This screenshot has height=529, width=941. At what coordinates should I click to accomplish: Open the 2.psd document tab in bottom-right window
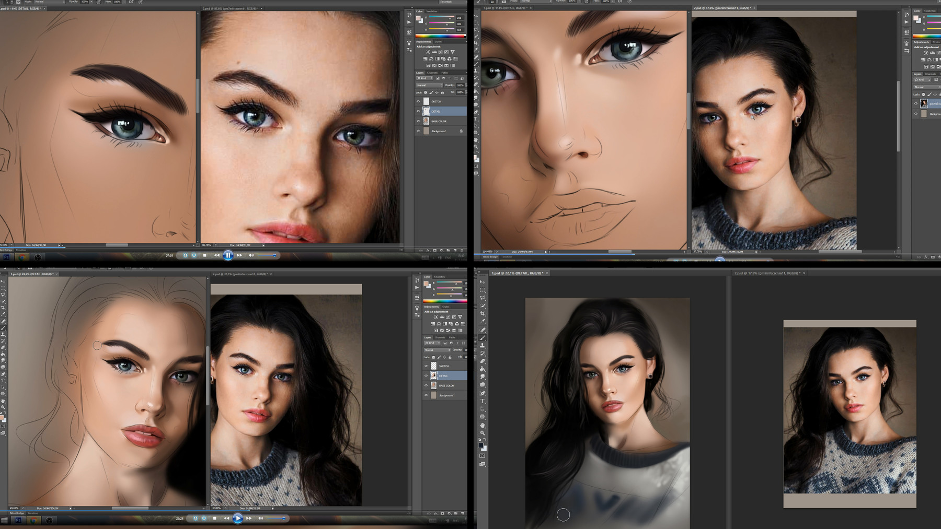767,273
